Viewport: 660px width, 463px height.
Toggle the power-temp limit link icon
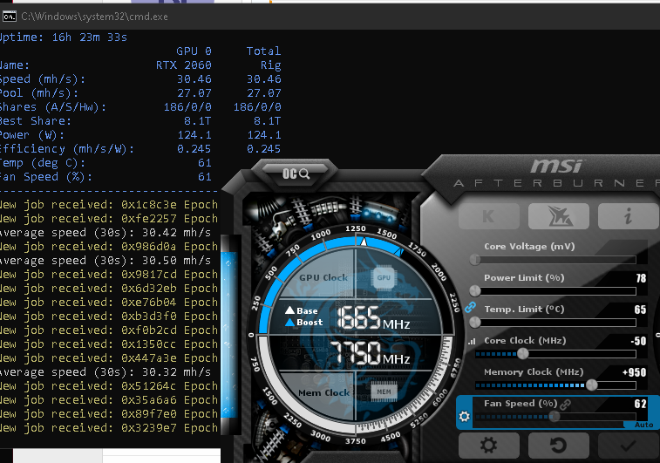coord(471,307)
